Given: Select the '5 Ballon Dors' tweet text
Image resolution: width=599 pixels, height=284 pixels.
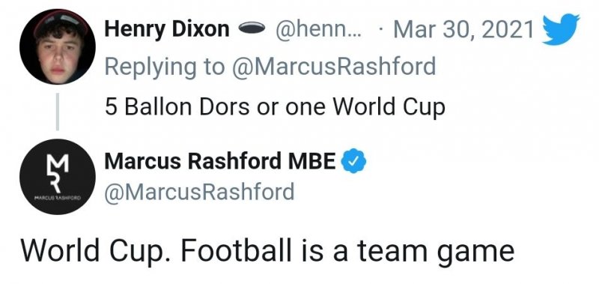Looking at the screenshot, I should point(275,107).
